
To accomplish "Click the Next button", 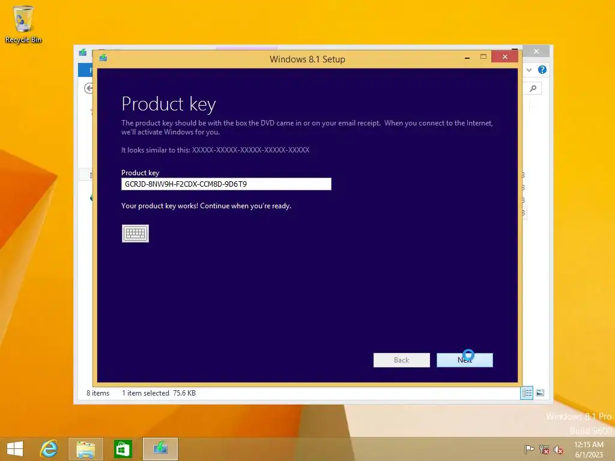I will [465, 360].
